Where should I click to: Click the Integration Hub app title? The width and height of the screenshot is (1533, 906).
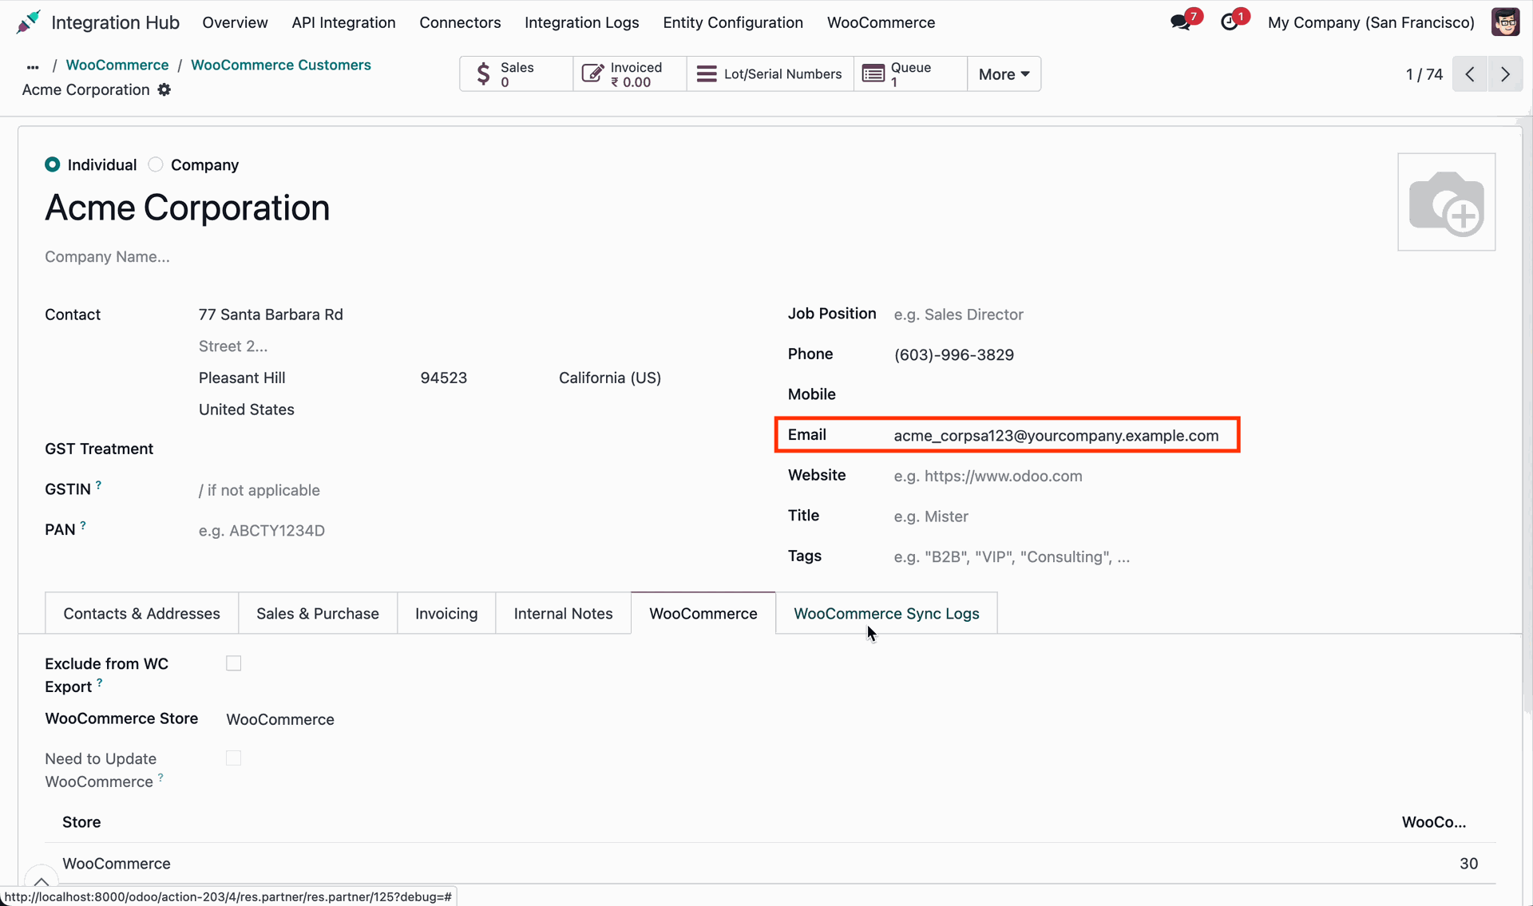pyautogui.click(x=115, y=22)
